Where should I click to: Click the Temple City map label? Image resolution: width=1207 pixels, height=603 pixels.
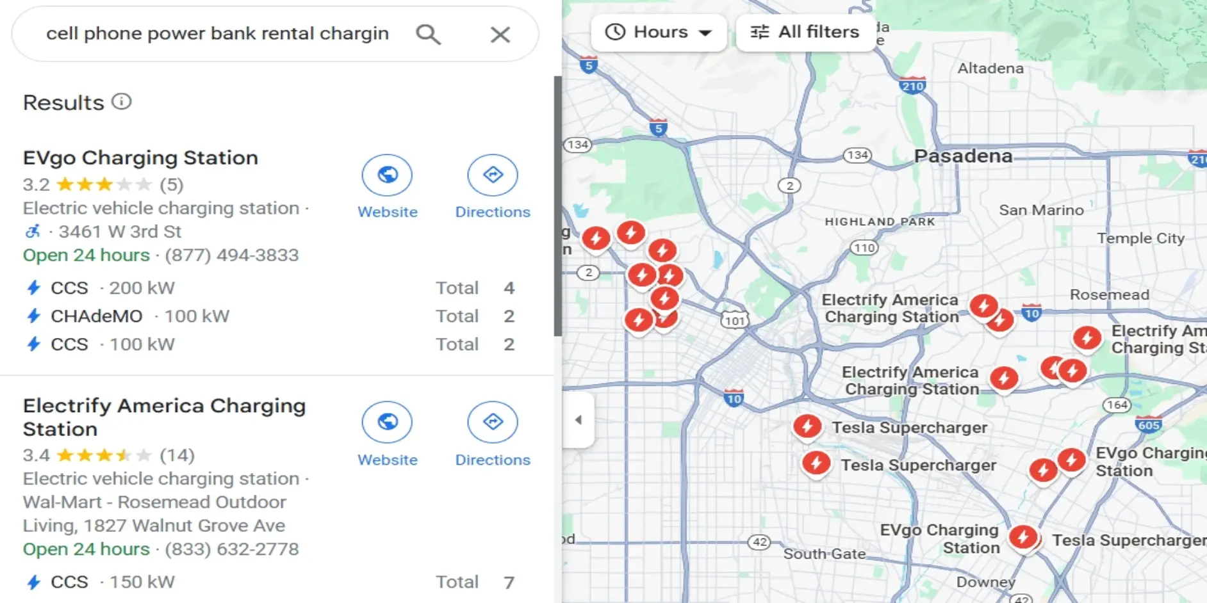[1140, 238]
